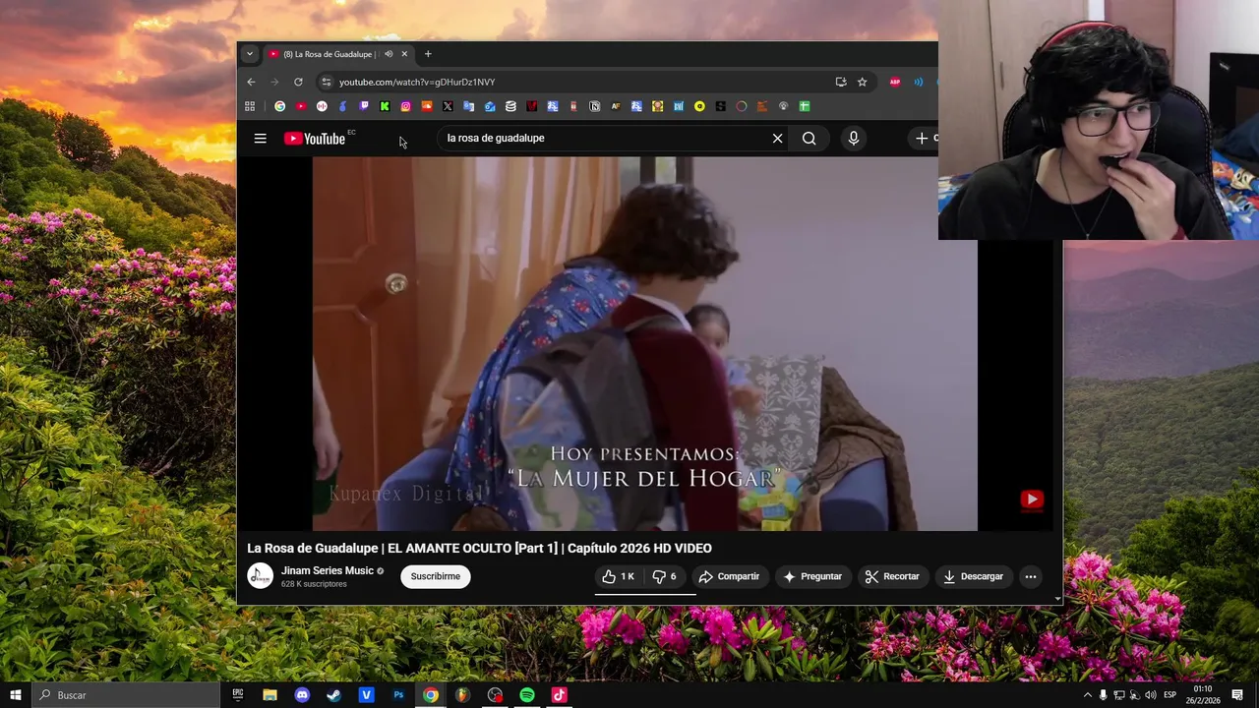The width and height of the screenshot is (1259, 708).
Task: Open the ABP Adblock Plus extension
Action: coord(895,82)
